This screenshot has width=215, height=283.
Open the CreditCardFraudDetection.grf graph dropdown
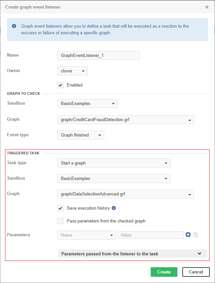pyautogui.click(x=125, y=119)
